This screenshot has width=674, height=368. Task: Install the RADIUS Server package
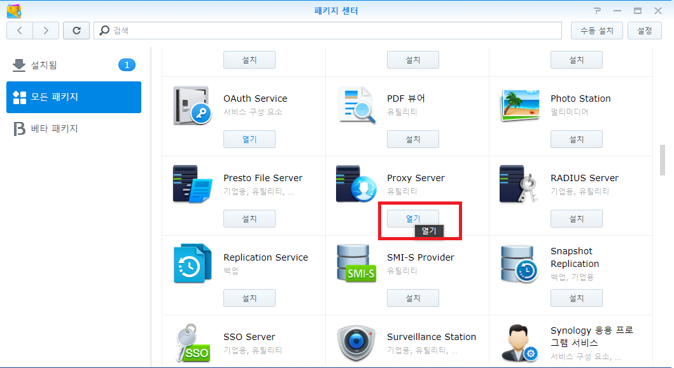[577, 219]
